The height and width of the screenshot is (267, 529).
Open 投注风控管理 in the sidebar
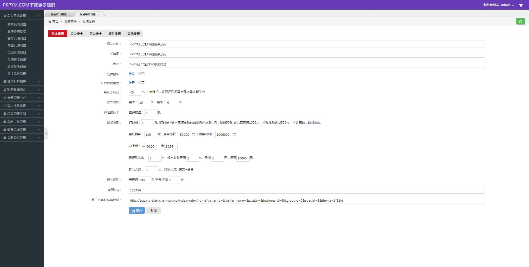tap(17, 74)
